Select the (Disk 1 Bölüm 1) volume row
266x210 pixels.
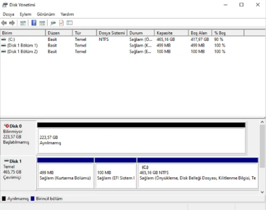click(122, 45)
